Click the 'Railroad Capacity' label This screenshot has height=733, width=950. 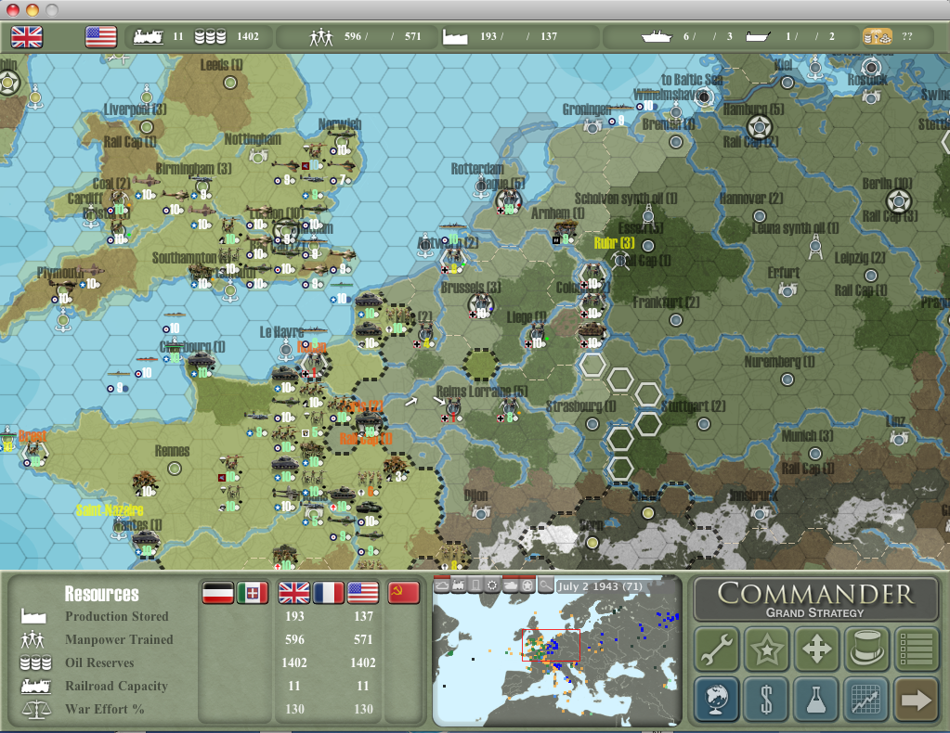[116, 686]
